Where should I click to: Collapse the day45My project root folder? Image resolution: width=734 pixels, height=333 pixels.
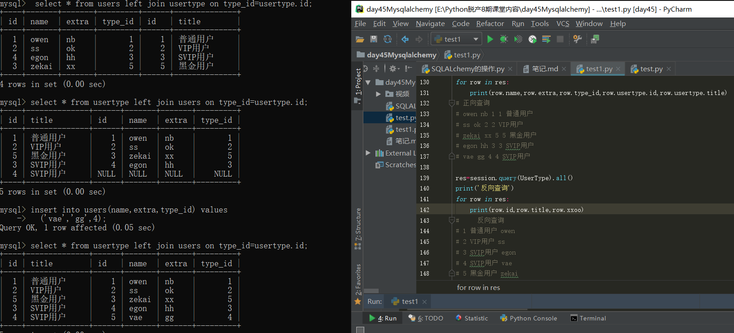[x=368, y=82]
